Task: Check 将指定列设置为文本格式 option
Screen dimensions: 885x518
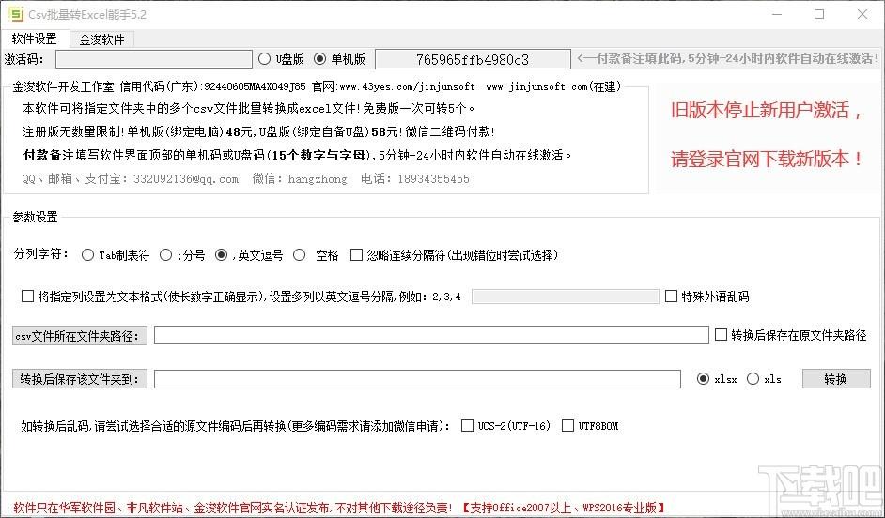Action: (27, 297)
